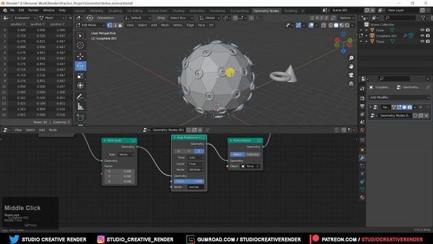Open the Edit Mode dropdown
The height and width of the screenshot is (244, 433).
[x=91, y=25]
